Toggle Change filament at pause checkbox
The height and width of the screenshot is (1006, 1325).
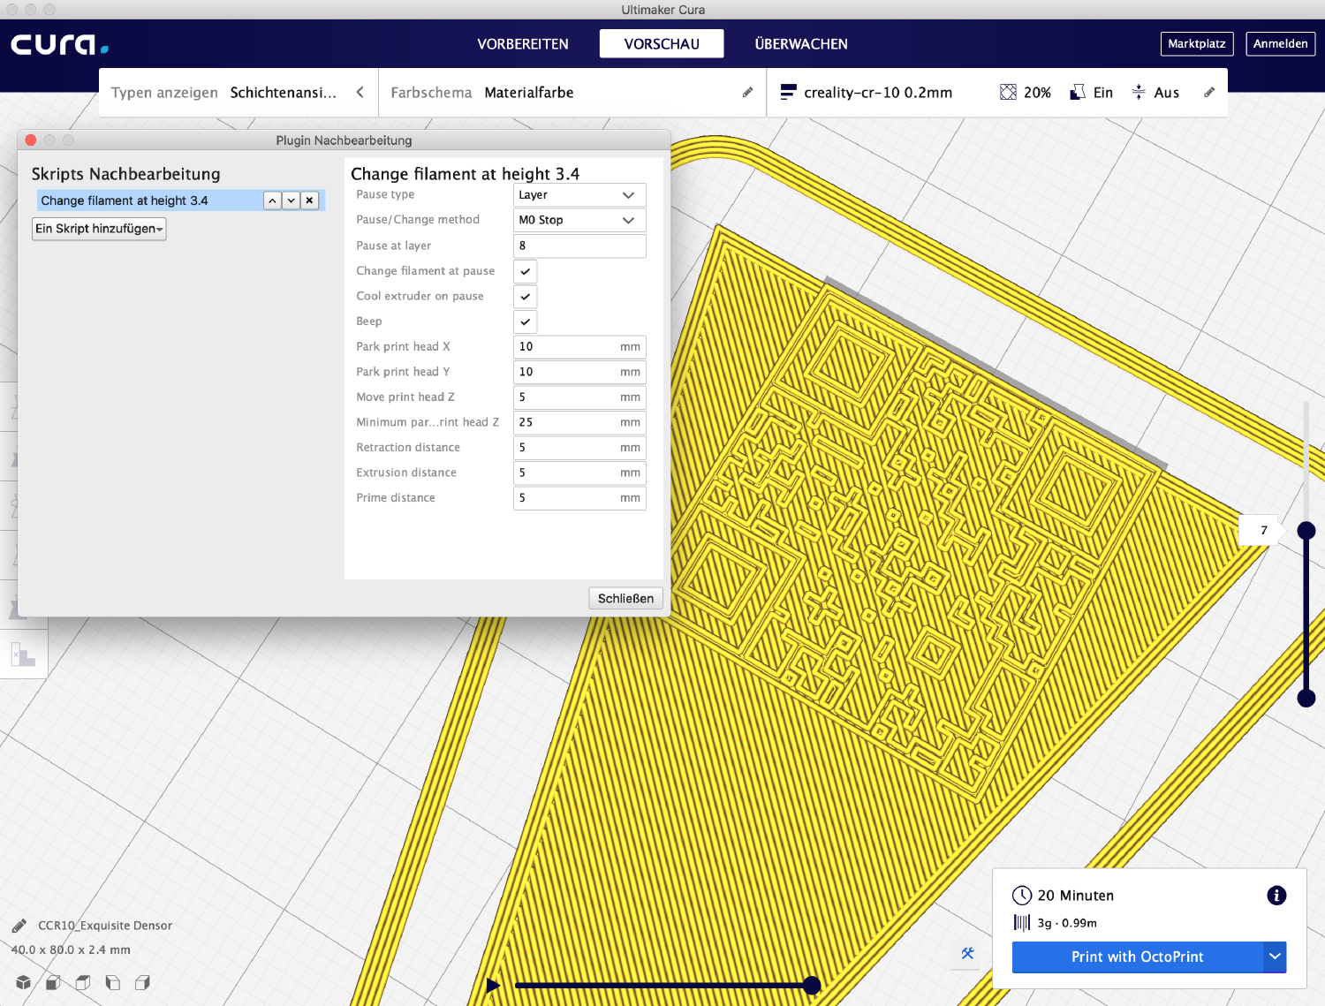click(x=525, y=271)
